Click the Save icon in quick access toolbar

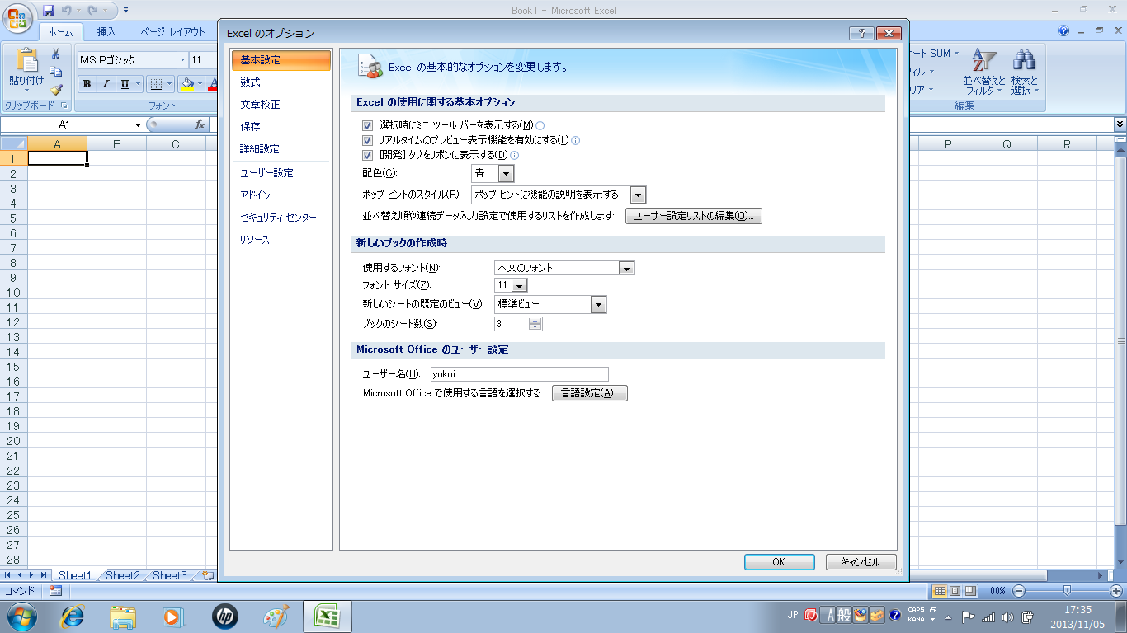click(x=49, y=11)
